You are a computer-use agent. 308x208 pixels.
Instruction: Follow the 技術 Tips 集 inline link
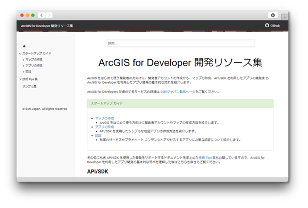point(207,157)
